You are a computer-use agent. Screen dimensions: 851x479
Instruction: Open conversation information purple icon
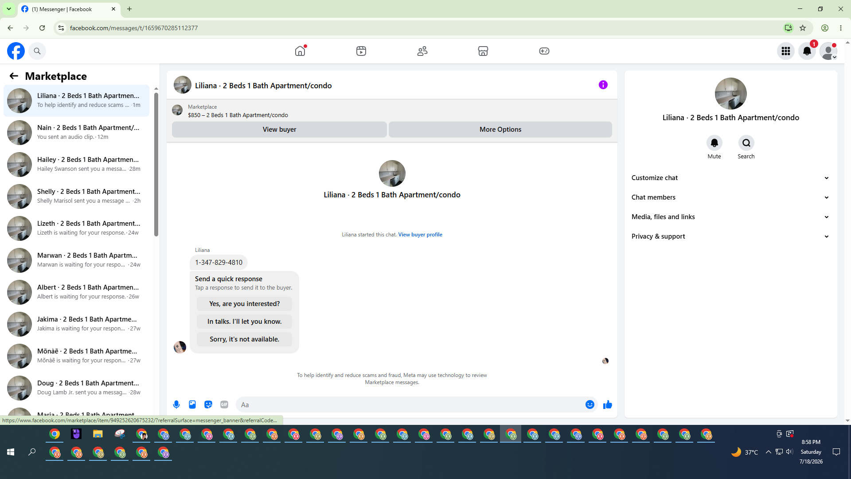coord(603,85)
